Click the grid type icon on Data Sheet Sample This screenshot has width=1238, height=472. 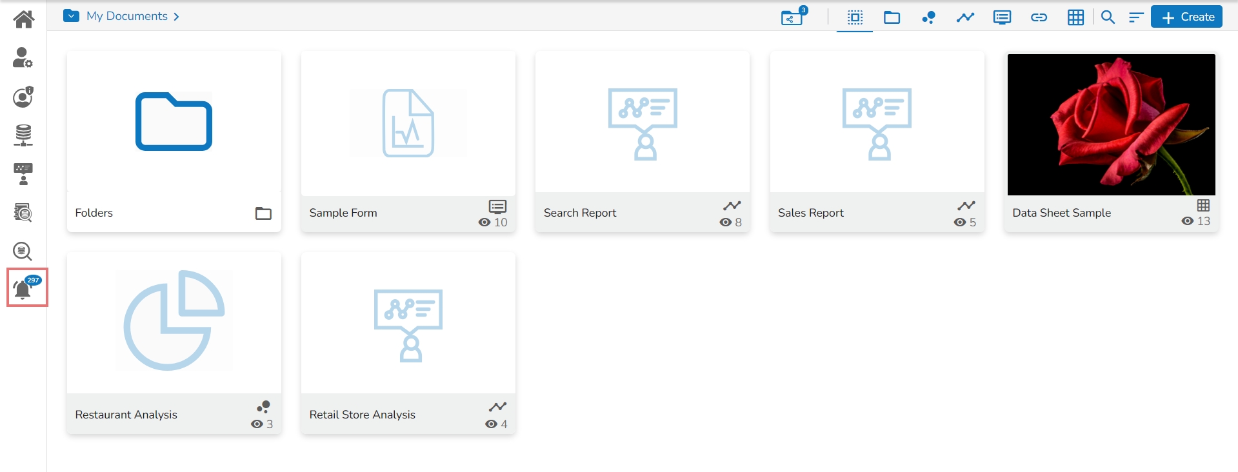[1203, 205]
